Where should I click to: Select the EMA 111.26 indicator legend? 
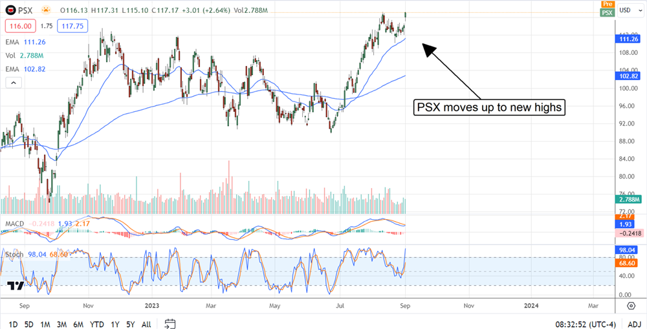(x=26, y=42)
